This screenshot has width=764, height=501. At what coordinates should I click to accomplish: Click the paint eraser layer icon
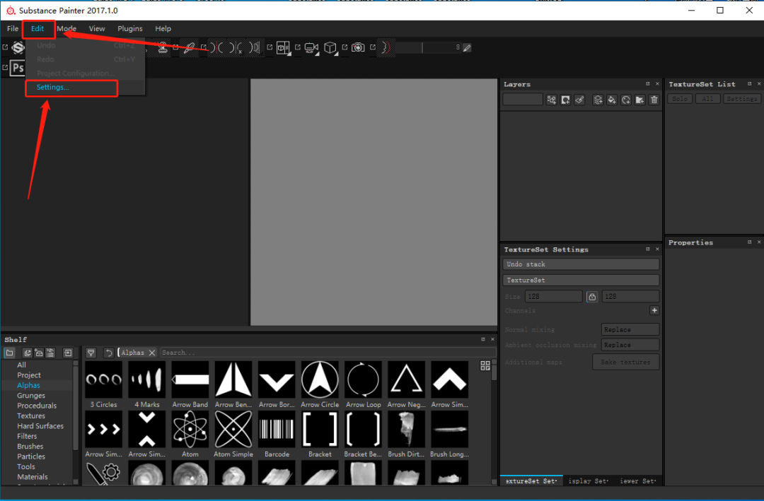pos(579,100)
